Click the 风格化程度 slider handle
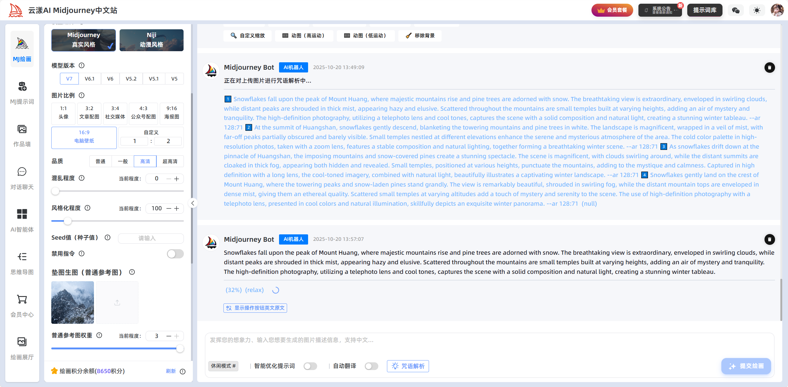The width and height of the screenshot is (788, 387). [x=68, y=221]
